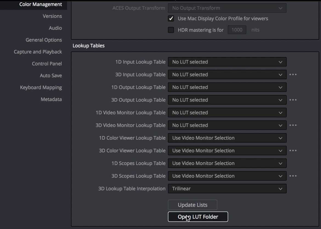This screenshot has height=229, width=321.
Task: Switch to General Options
Action: pyautogui.click(x=44, y=40)
